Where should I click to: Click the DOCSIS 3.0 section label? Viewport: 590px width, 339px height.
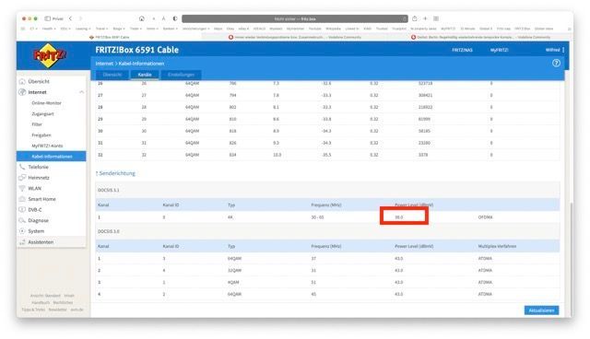coord(109,231)
